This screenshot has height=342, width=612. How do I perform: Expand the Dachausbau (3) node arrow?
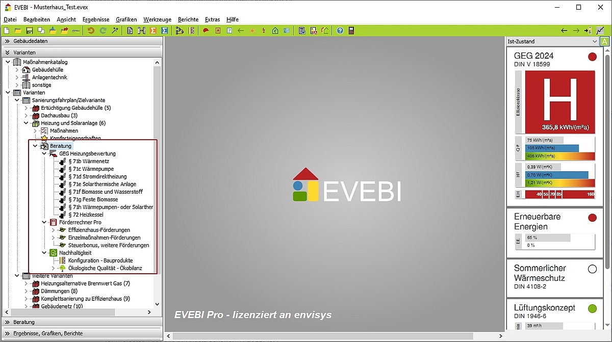(x=26, y=116)
